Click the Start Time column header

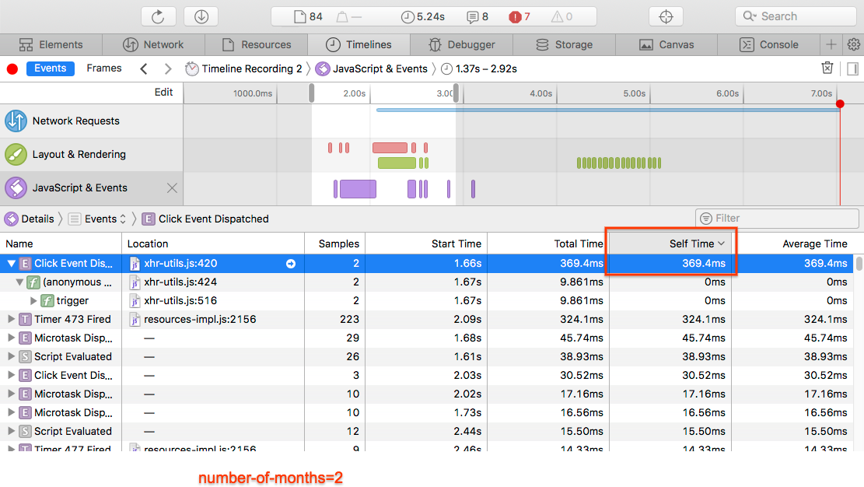click(x=426, y=243)
